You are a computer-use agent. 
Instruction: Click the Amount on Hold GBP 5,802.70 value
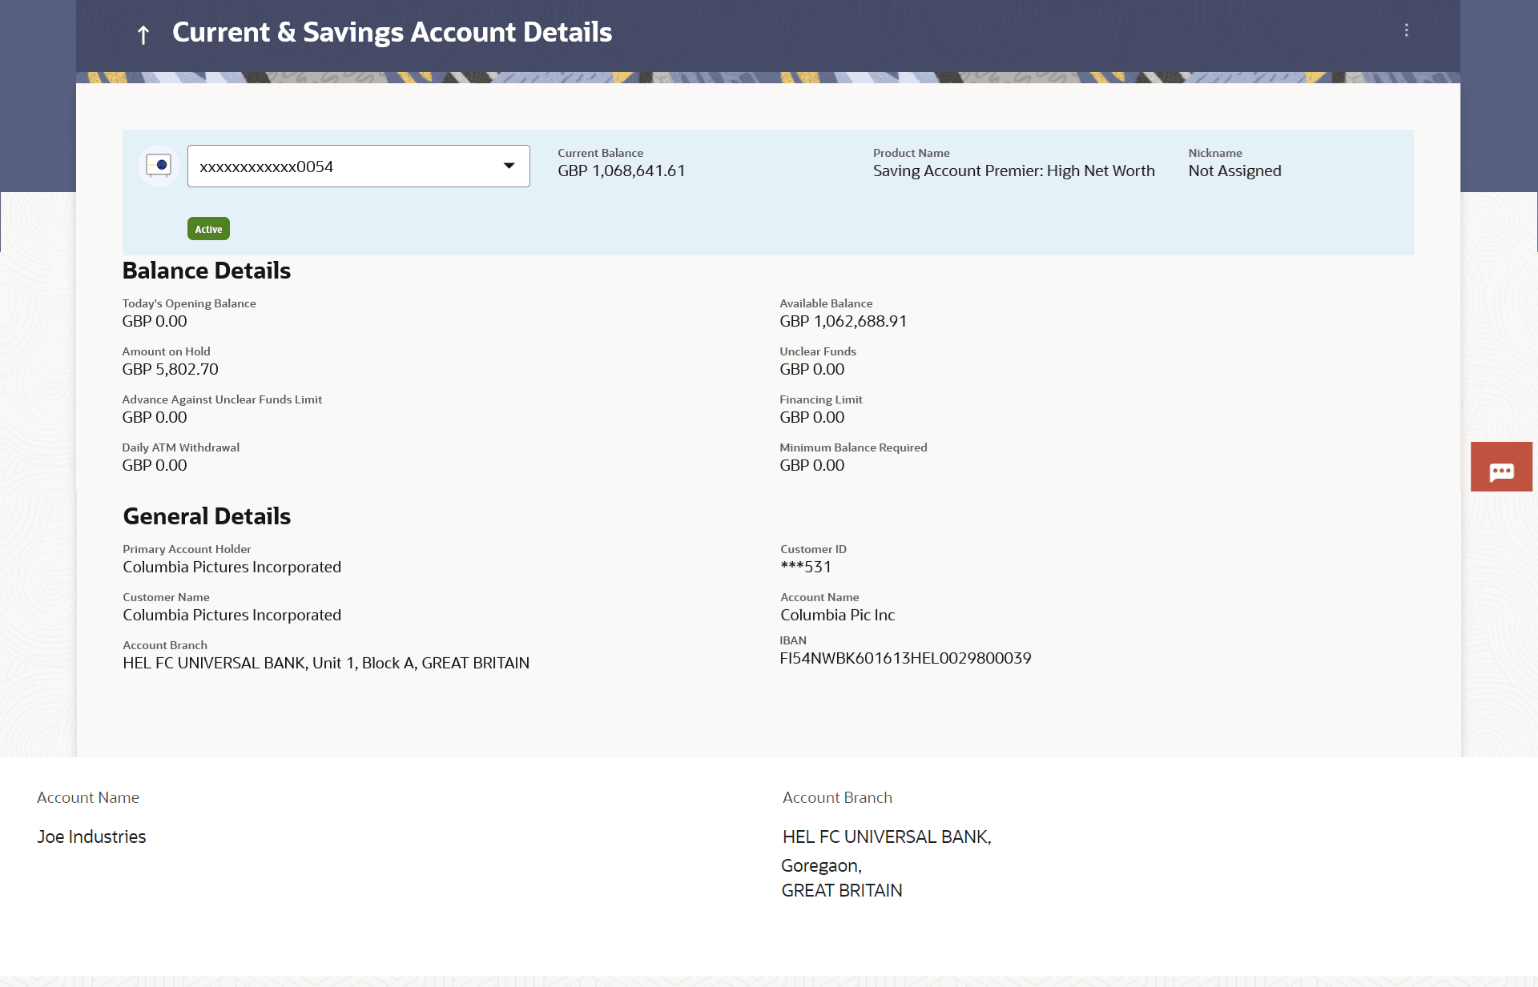[170, 369]
